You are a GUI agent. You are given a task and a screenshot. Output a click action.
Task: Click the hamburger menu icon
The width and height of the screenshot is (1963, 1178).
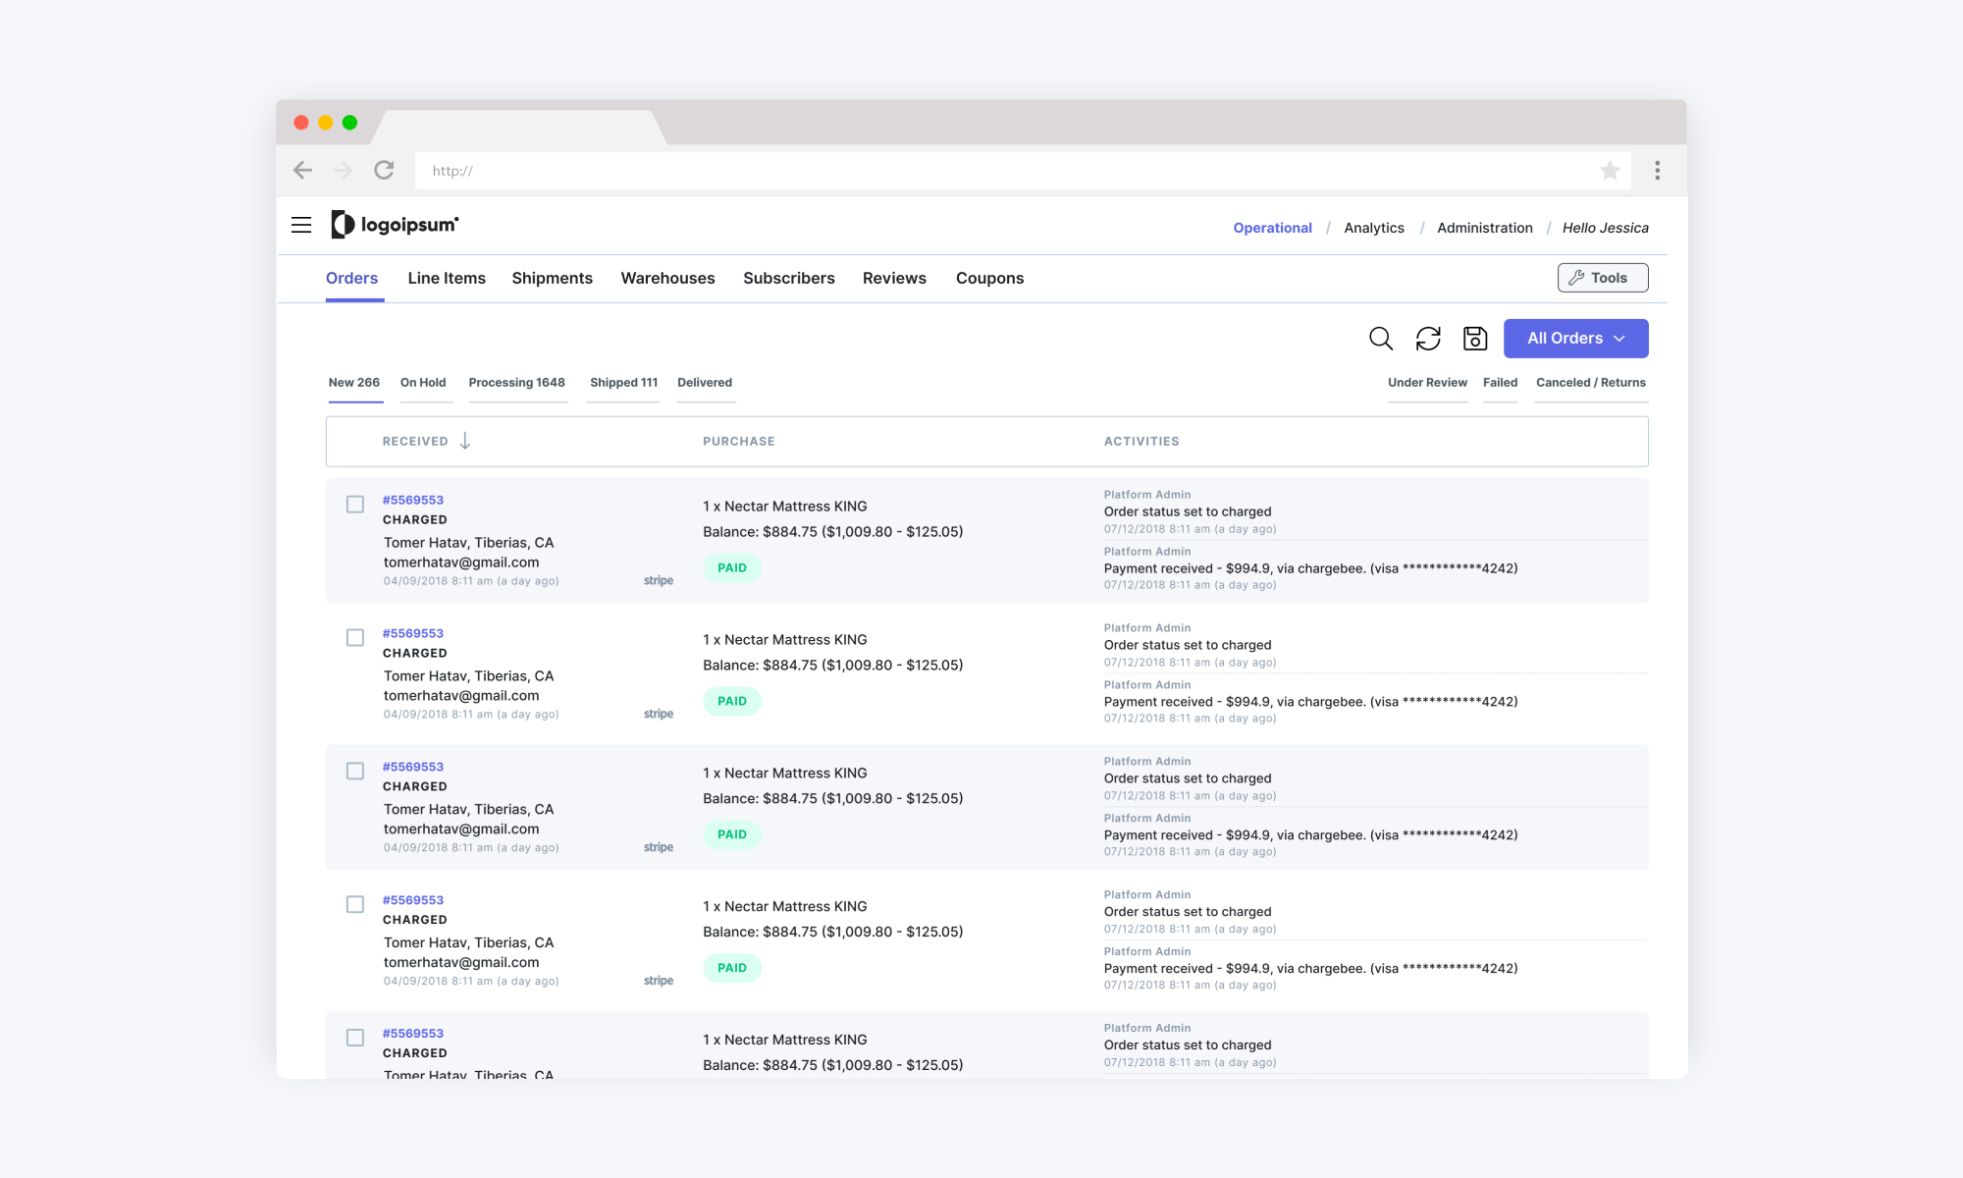pos(301,225)
